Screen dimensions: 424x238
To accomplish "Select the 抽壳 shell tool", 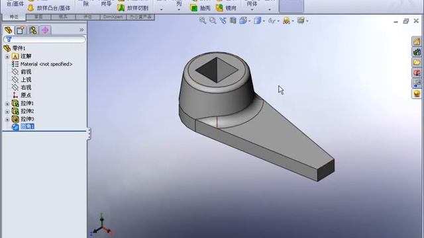I will (x=200, y=8).
